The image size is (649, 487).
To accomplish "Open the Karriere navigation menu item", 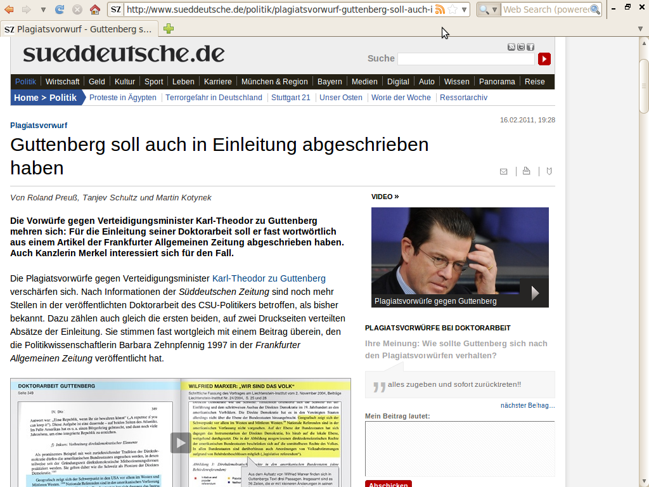I will click(218, 82).
